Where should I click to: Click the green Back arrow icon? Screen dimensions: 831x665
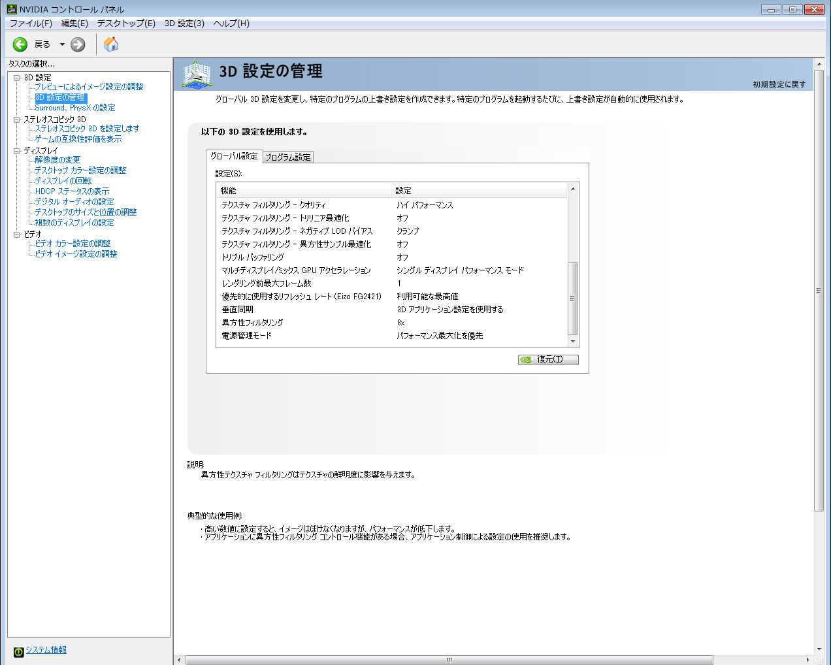click(20, 44)
